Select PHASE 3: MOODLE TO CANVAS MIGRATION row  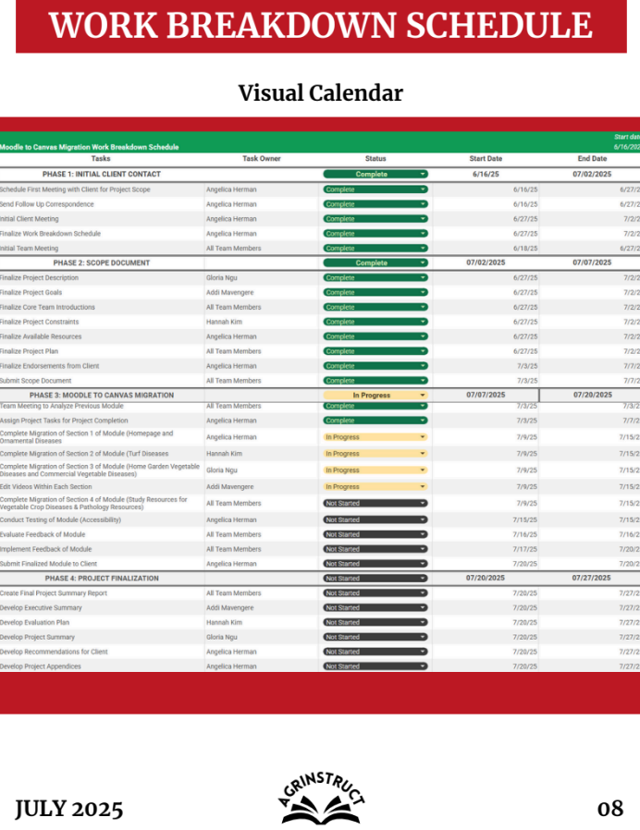coord(320,395)
